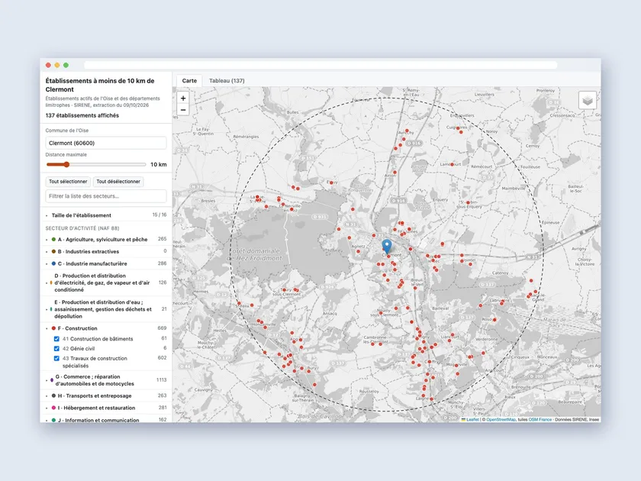This screenshot has width=641, height=481.
Task: Expand E - Production et distribution d'eau
Action: tap(106, 309)
